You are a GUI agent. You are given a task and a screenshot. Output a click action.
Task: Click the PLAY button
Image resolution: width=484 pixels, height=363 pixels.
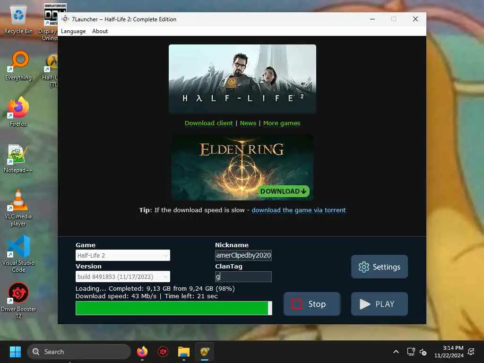[380, 304]
